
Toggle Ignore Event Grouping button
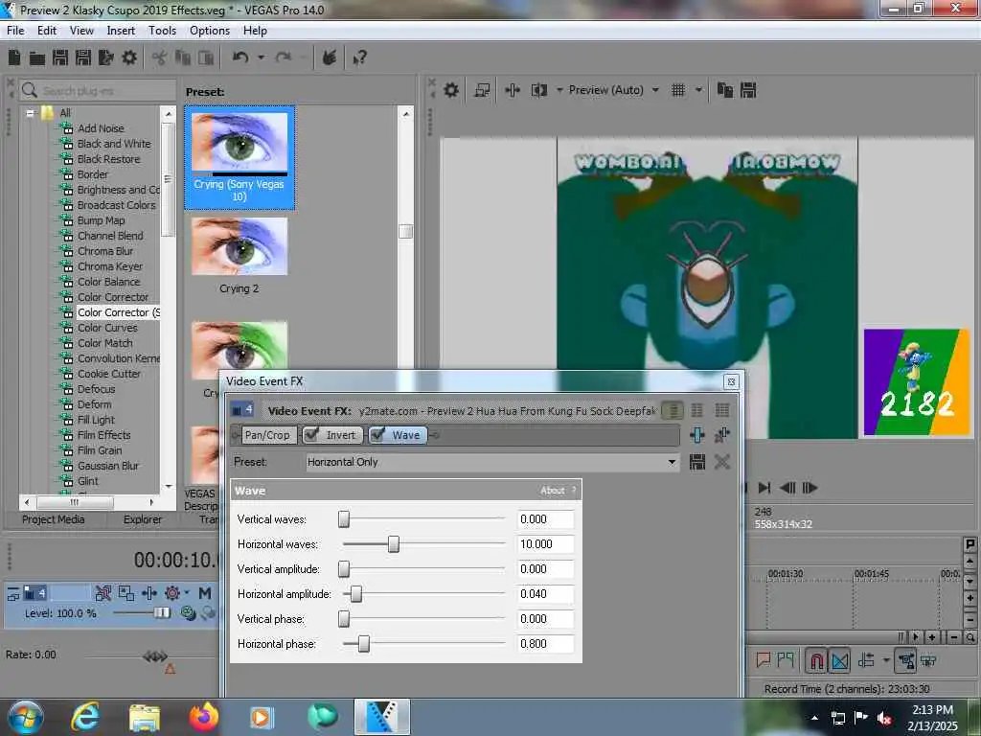pos(928,661)
